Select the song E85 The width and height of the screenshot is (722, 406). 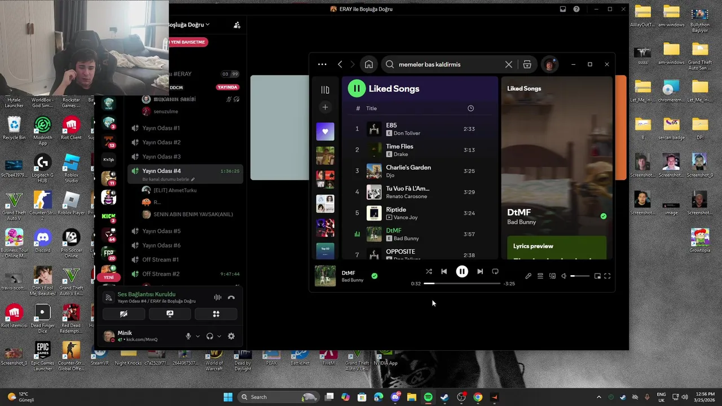click(x=391, y=125)
